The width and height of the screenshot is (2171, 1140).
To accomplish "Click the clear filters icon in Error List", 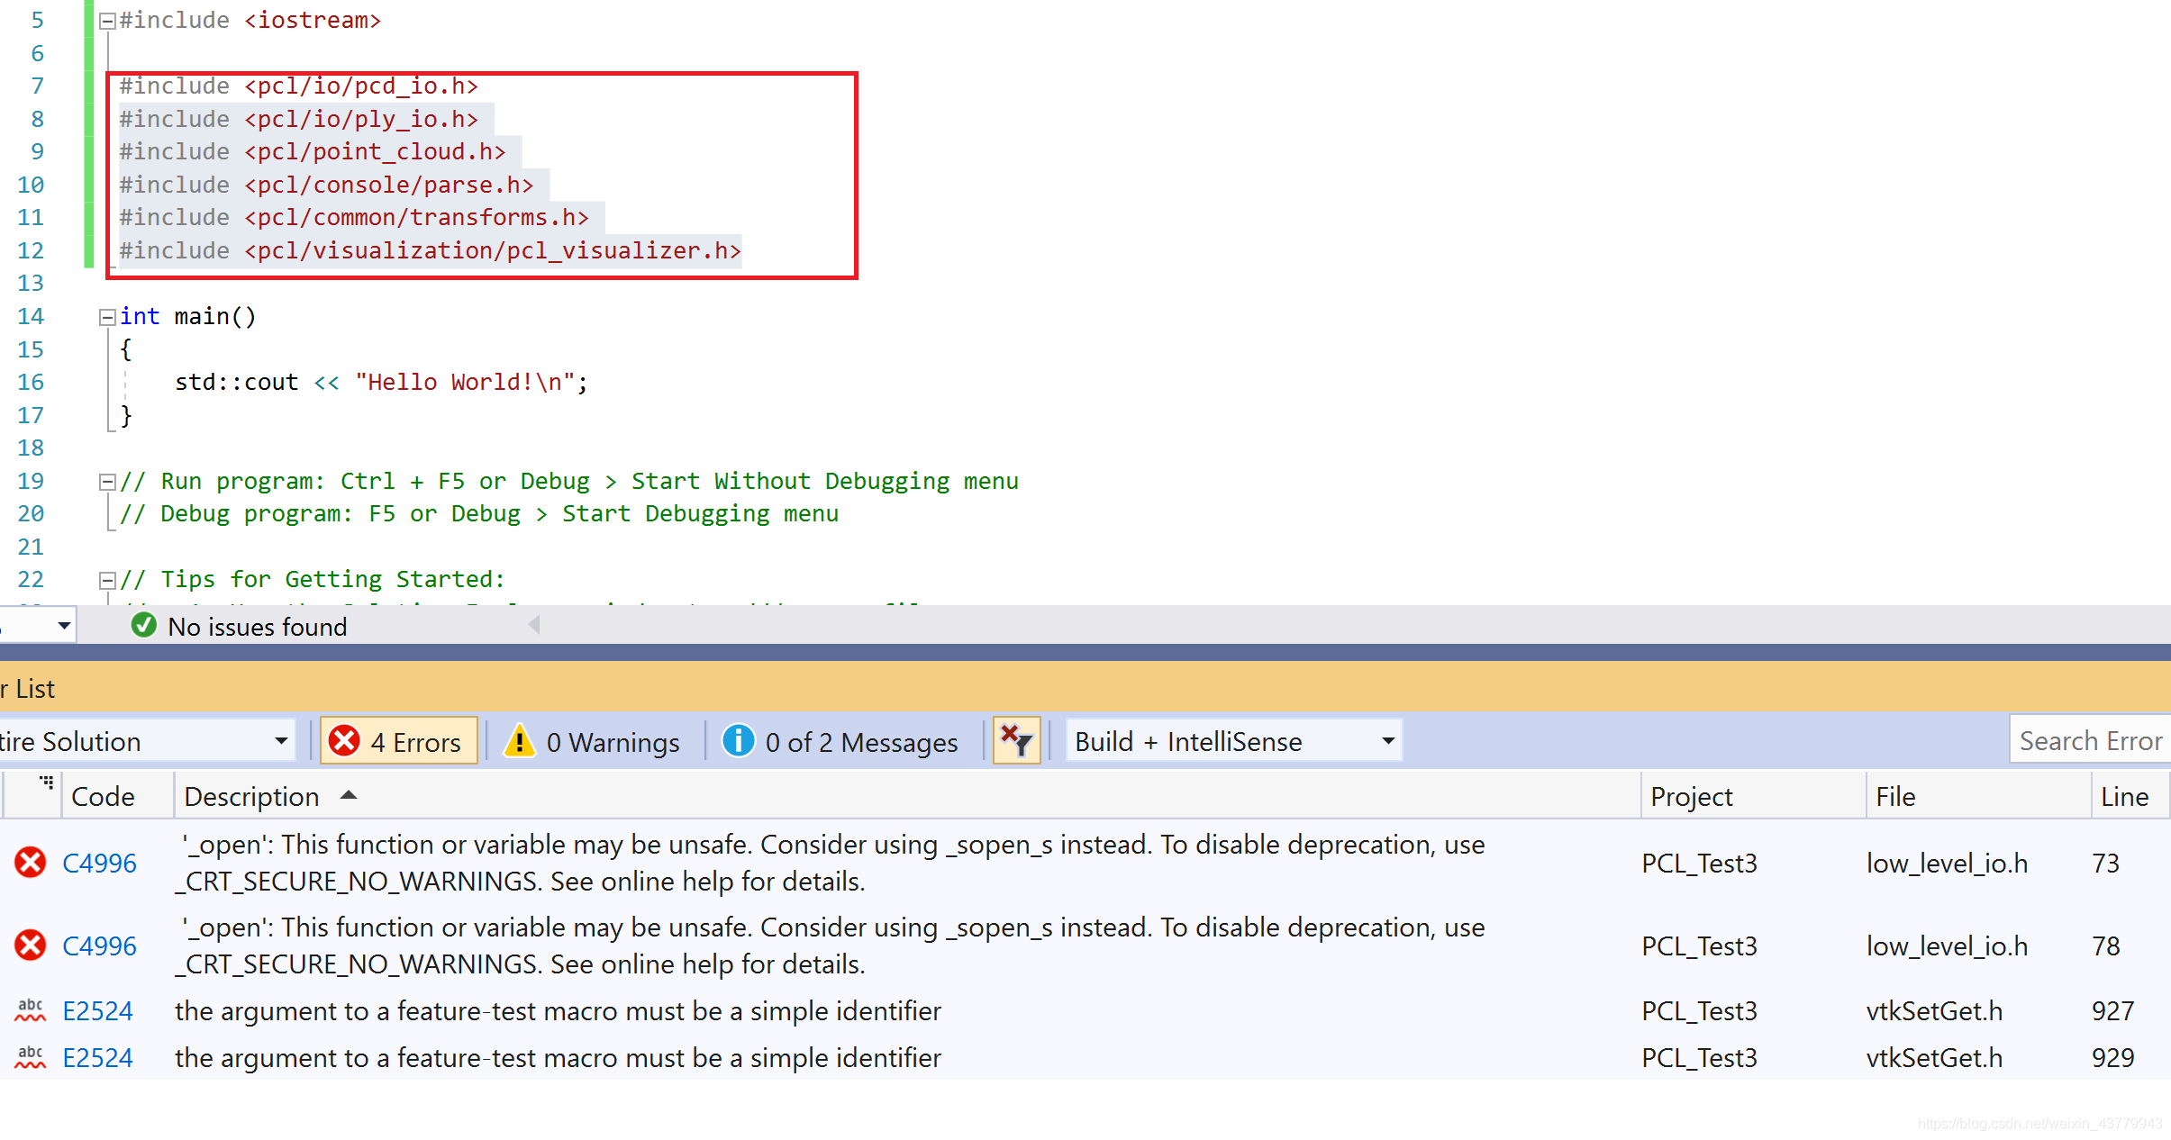I will point(1016,741).
